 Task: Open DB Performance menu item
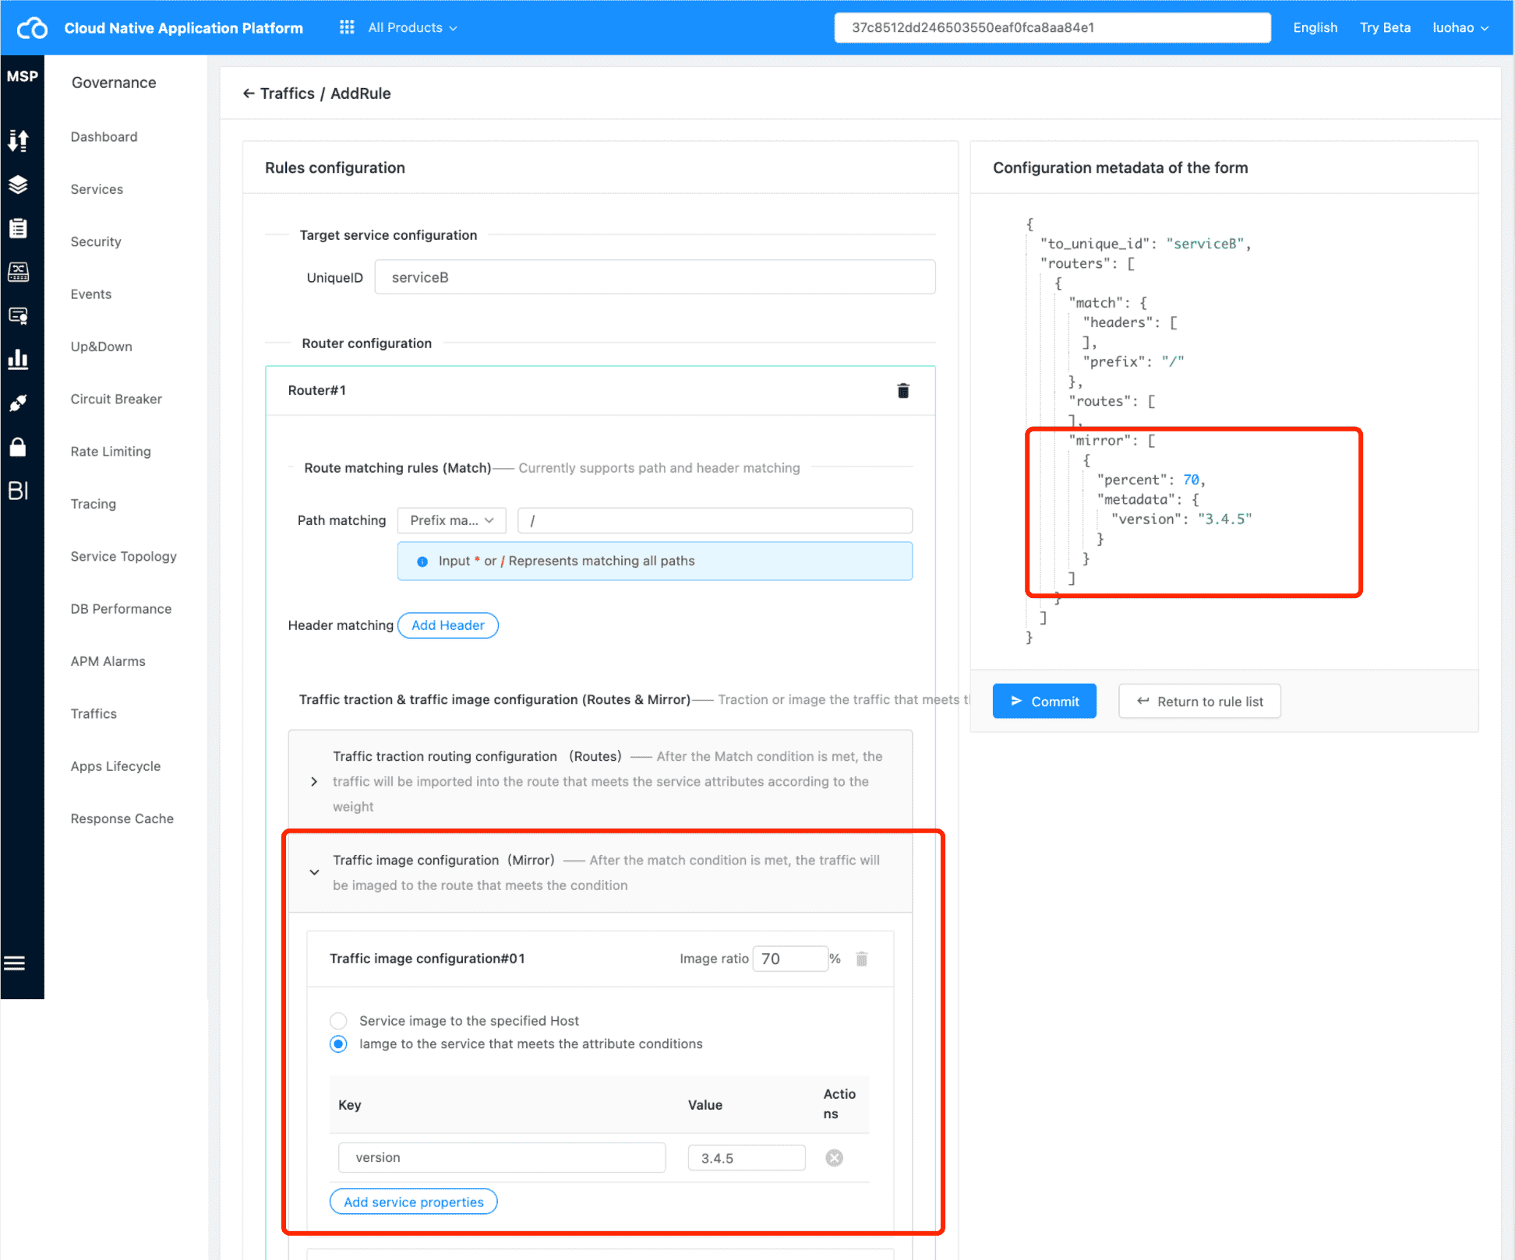tap(121, 609)
